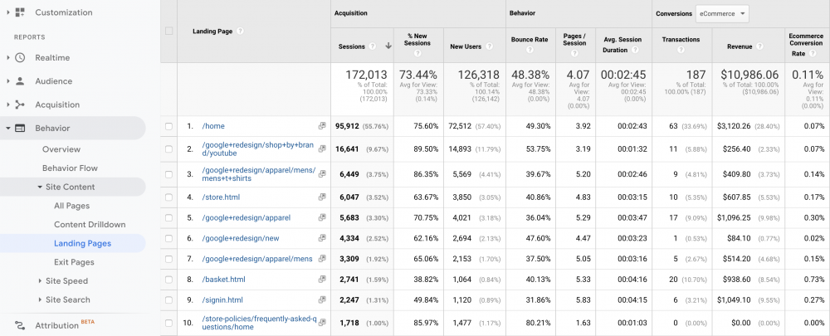
Task: Open /home page in new window icon
Action: point(322,126)
